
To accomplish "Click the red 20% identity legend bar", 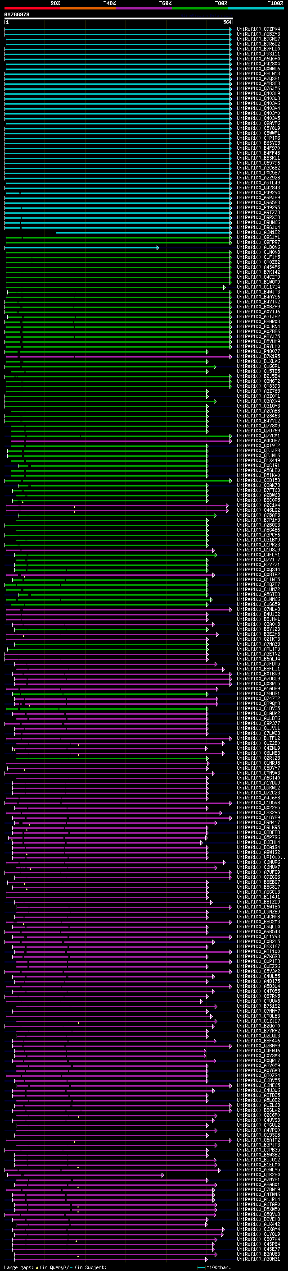I will pos(32,8).
